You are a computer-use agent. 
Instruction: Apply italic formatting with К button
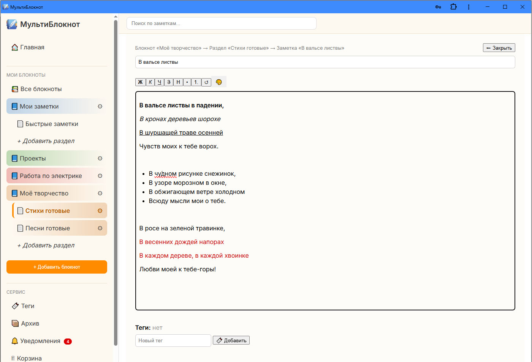coord(150,82)
